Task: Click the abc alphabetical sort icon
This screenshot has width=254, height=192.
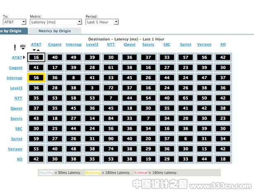Action: click(x=23, y=47)
